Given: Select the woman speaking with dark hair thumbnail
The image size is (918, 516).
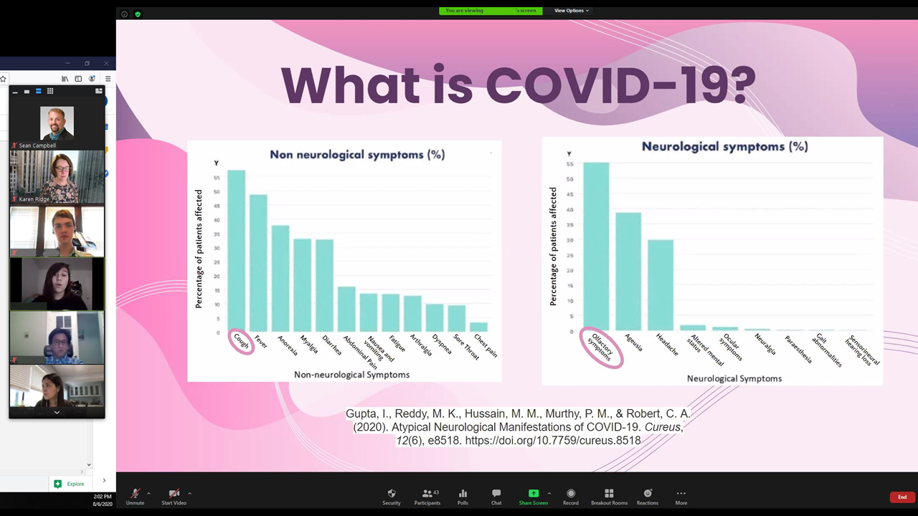Looking at the screenshot, I should coord(57,285).
